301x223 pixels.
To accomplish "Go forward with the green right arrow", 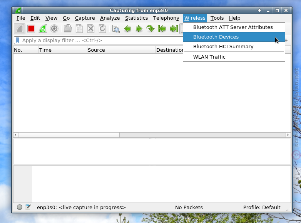I will pyautogui.click(x=139, y=29).
